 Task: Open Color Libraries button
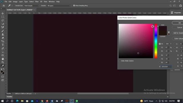coord(178,39)
